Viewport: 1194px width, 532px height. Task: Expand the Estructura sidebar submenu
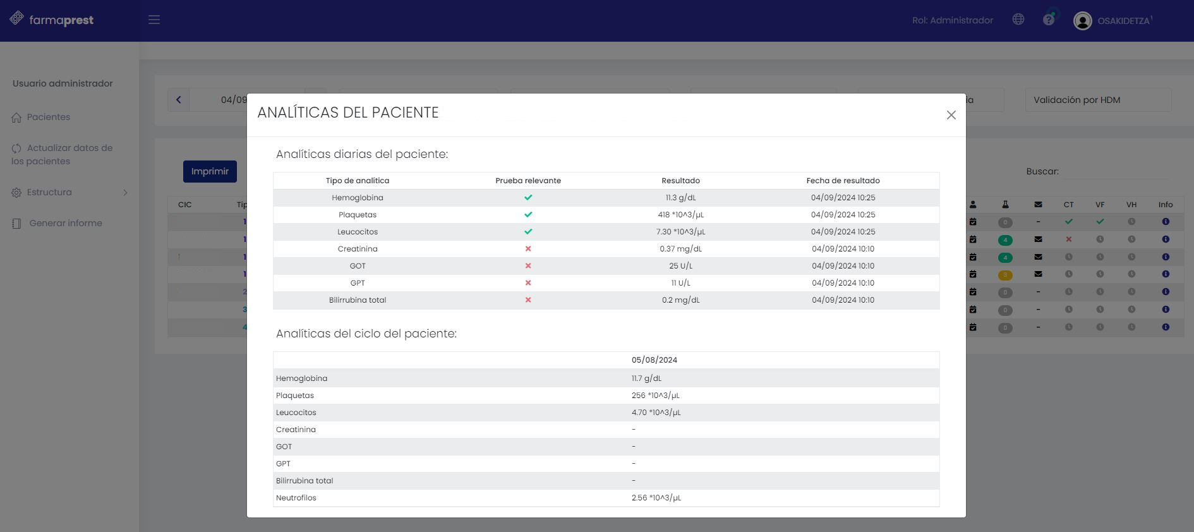pyautogui.click(x=69, y=192)
